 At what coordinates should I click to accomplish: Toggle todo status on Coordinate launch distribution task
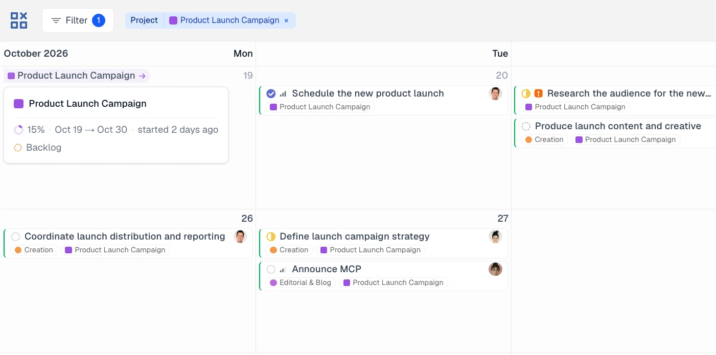[15, 236]
